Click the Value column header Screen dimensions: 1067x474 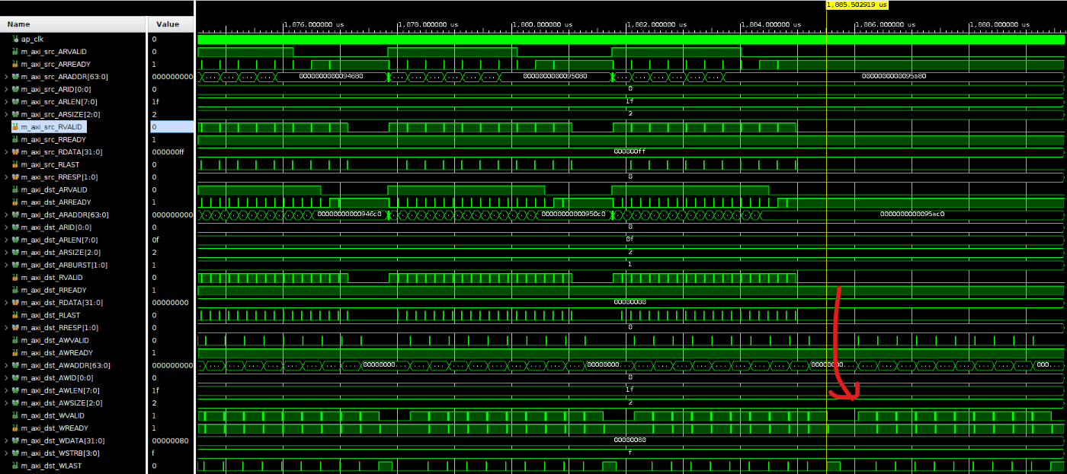pos(171,24)
